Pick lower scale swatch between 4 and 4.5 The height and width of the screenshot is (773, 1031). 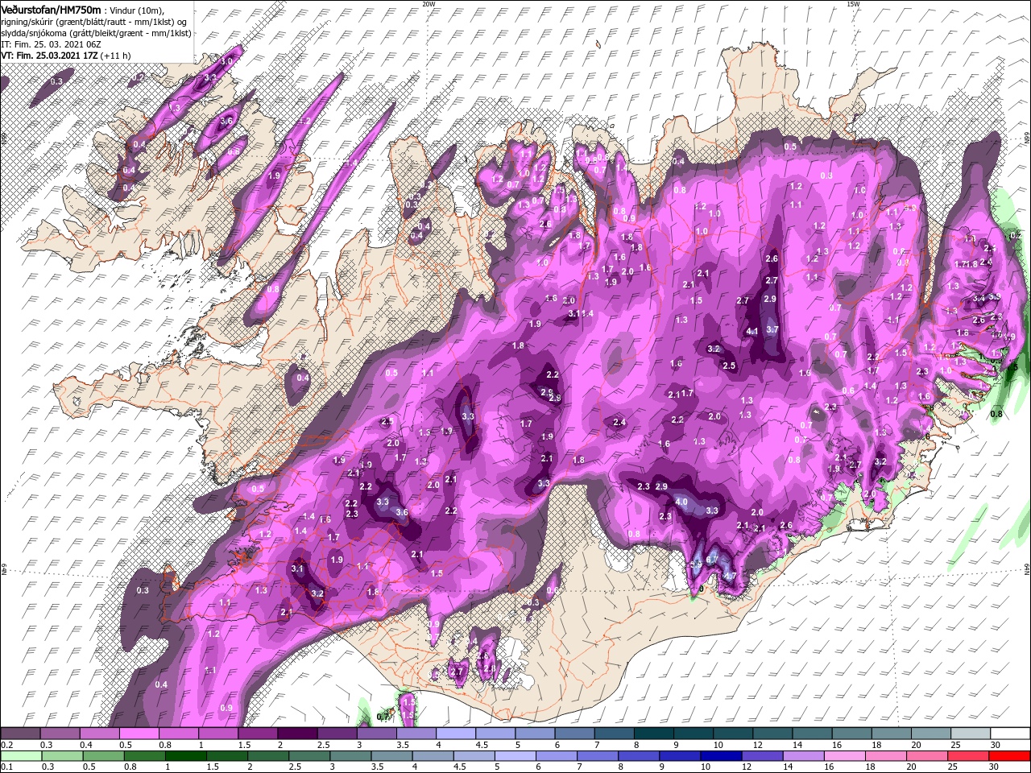[433, 756]
